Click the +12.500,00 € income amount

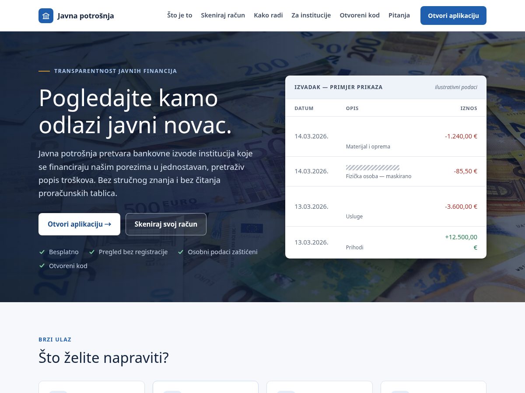pyautogui.click(x=461, y=242)
